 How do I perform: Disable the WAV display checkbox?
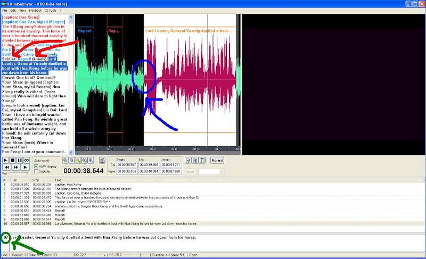coord(36,166)
